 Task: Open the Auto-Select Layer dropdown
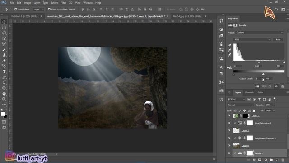[x=38, y=10]
